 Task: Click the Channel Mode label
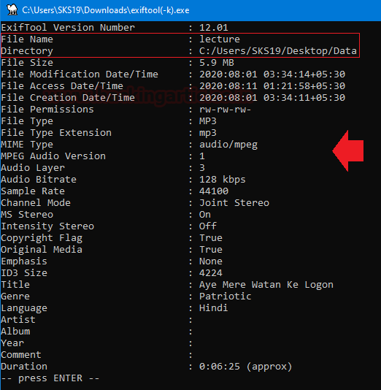click(x=36, y=203)
